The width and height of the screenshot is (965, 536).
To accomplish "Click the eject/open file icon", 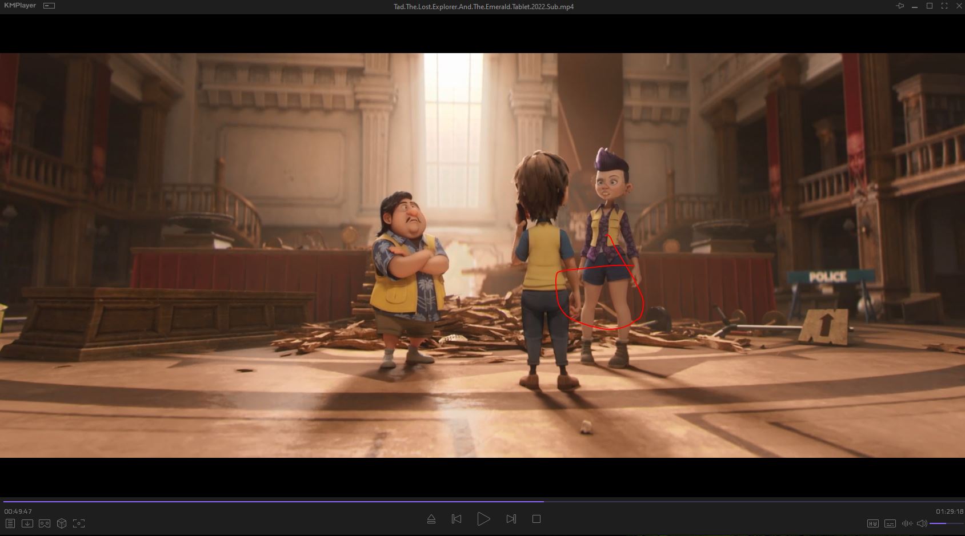I will [431, 519].
